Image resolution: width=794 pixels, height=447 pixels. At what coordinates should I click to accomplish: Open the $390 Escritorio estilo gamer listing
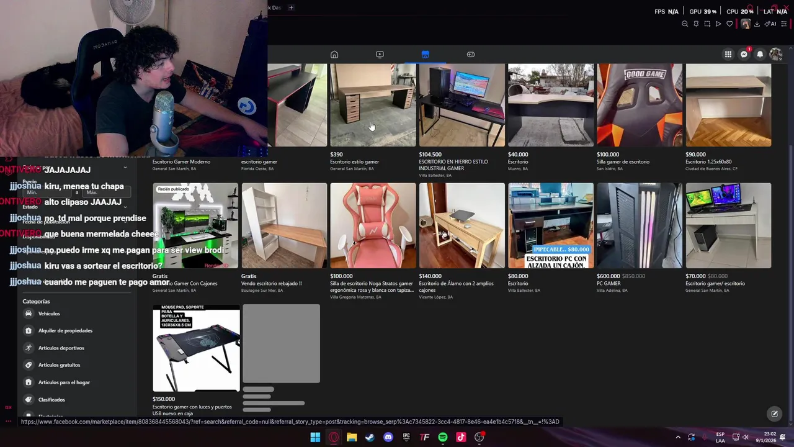coord(373,118)
